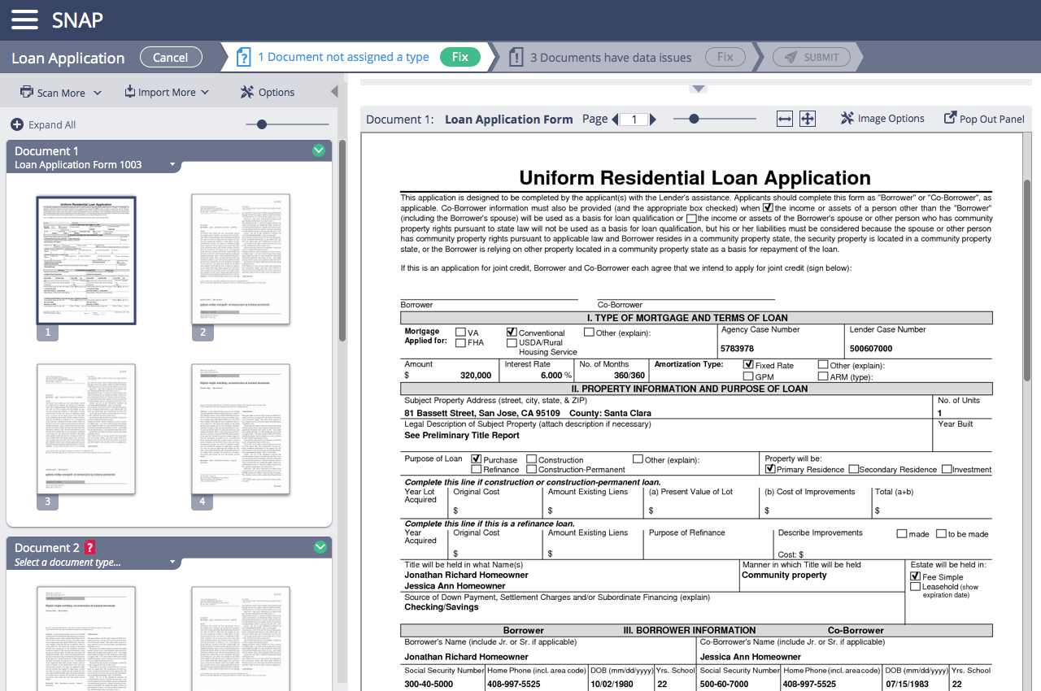Collapse the left panel with the arrow
Screen dimensions: 1041x691
333,92
